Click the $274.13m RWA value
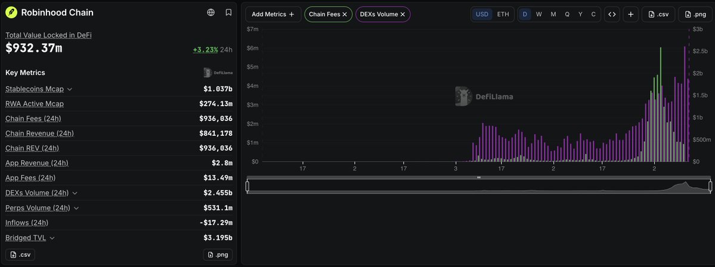 [x=216, y=104]
